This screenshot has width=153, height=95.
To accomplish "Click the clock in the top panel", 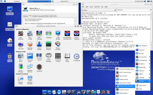I will click(x=139, y=1).
